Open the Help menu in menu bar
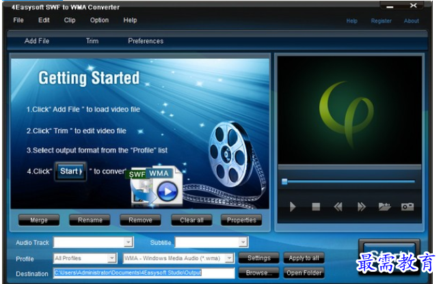The image size is (441, 284). click(x=130, y=20)
